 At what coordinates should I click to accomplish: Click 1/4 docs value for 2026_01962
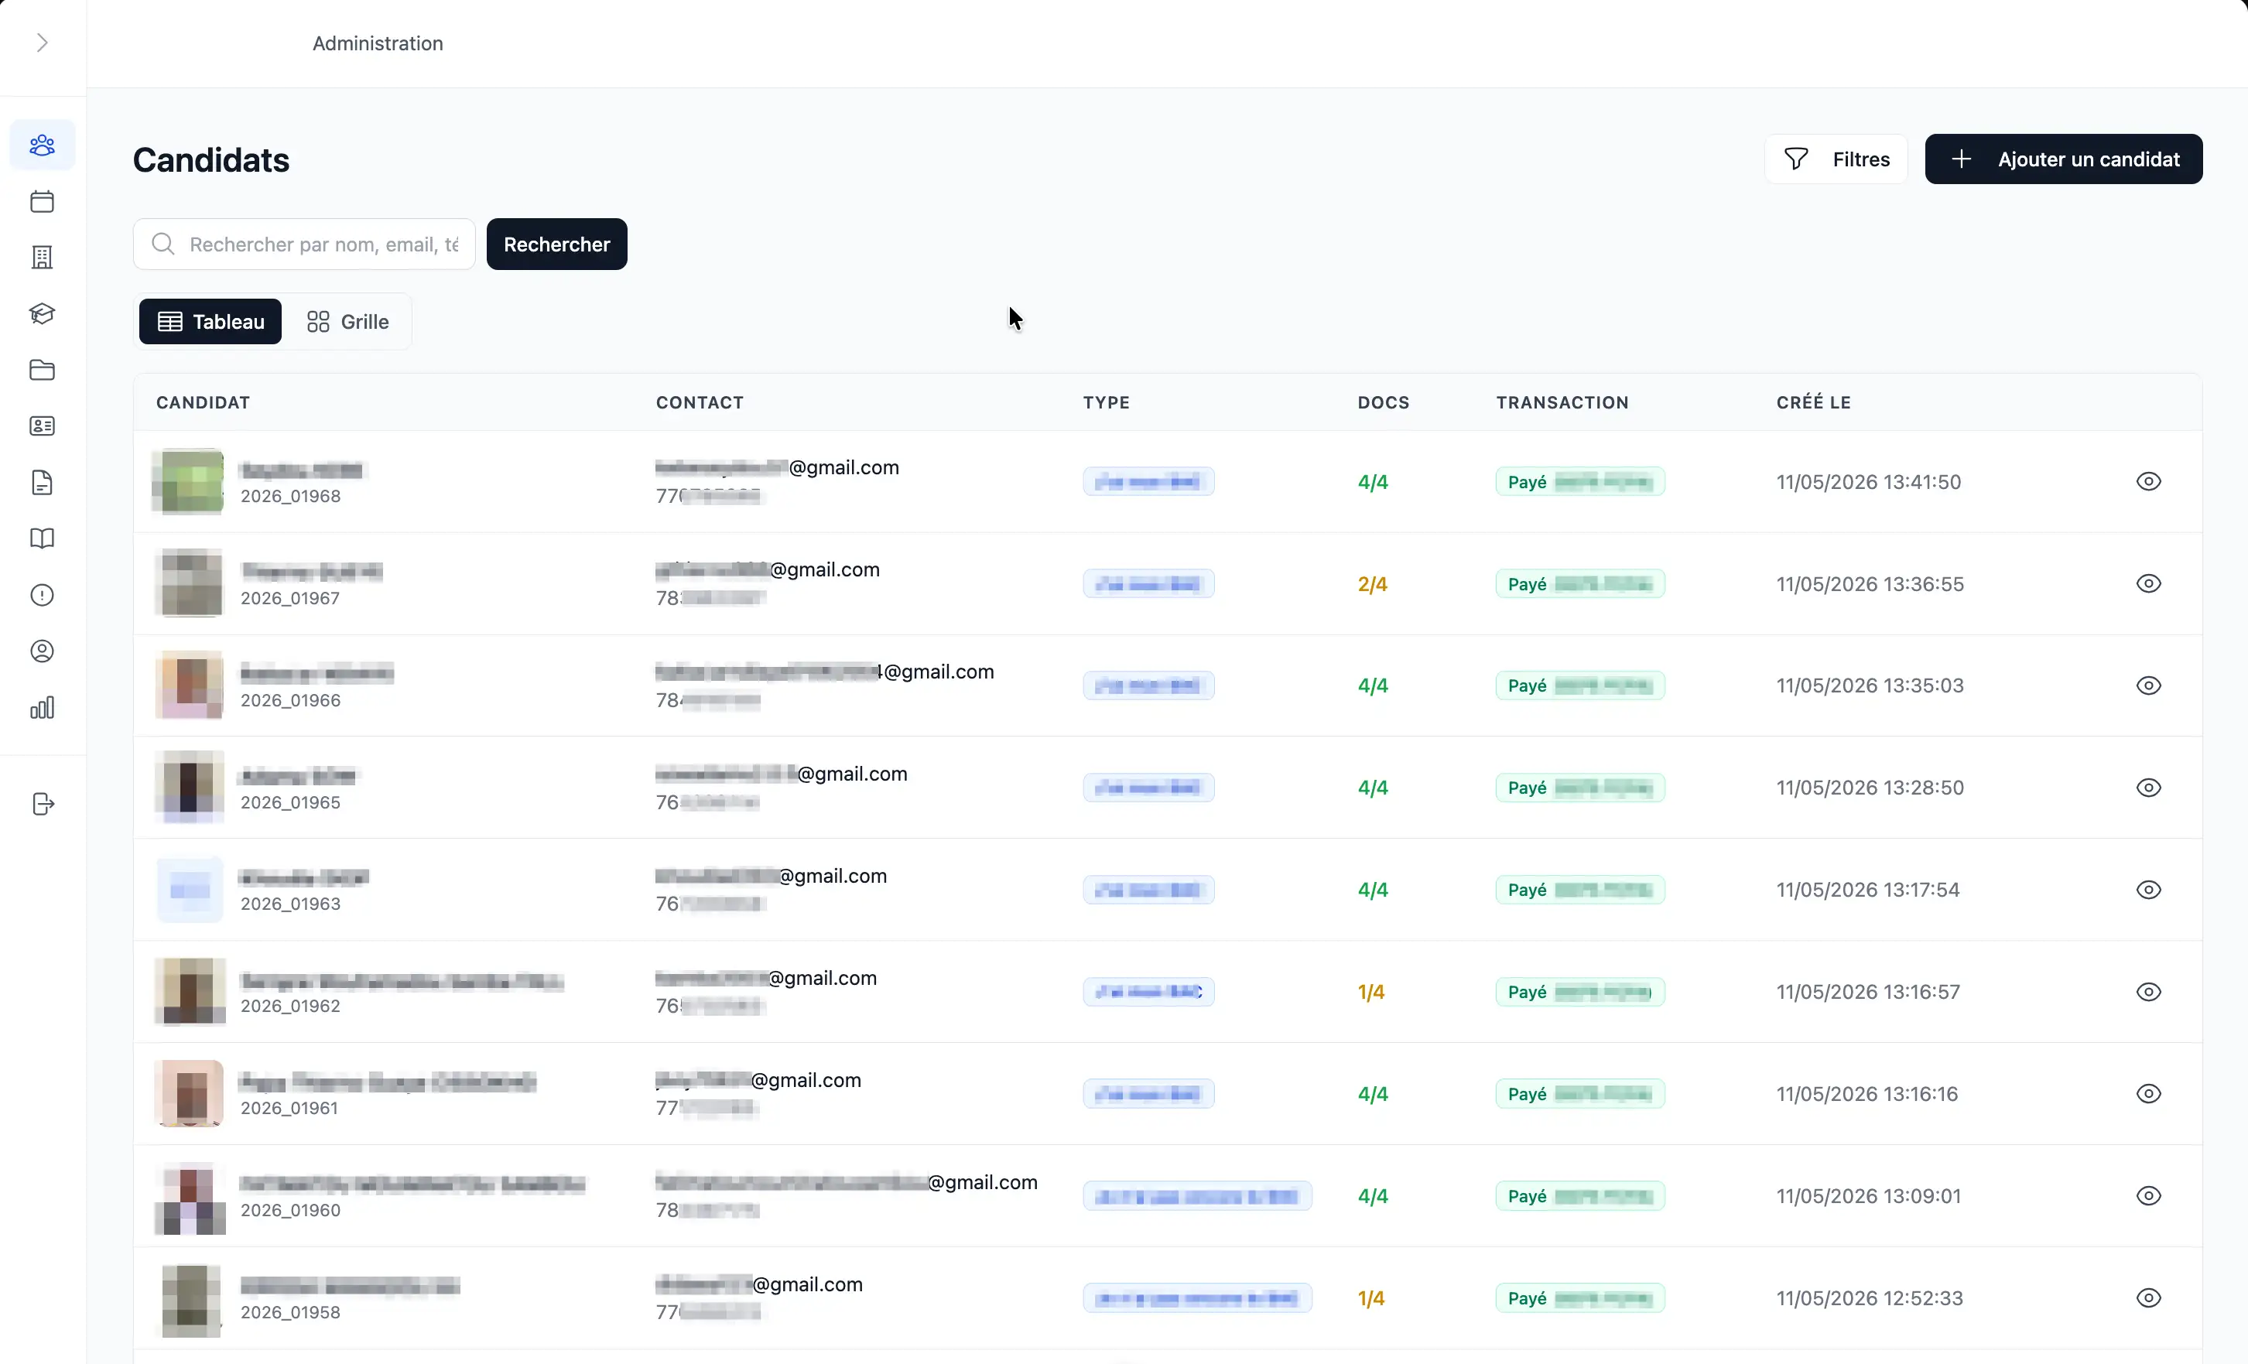click(1370, 993)
